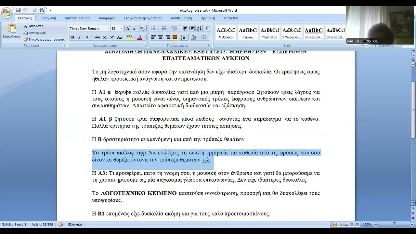Screen dimensions: 416x234
Task: Toggle justified text alignment
Action: (175, 37)
